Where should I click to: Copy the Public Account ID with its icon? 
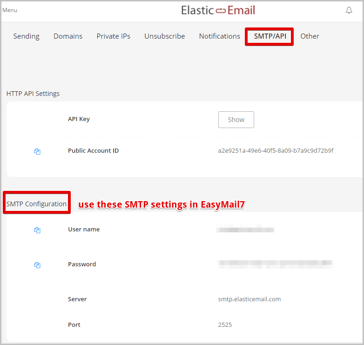(x=37, y=151)
